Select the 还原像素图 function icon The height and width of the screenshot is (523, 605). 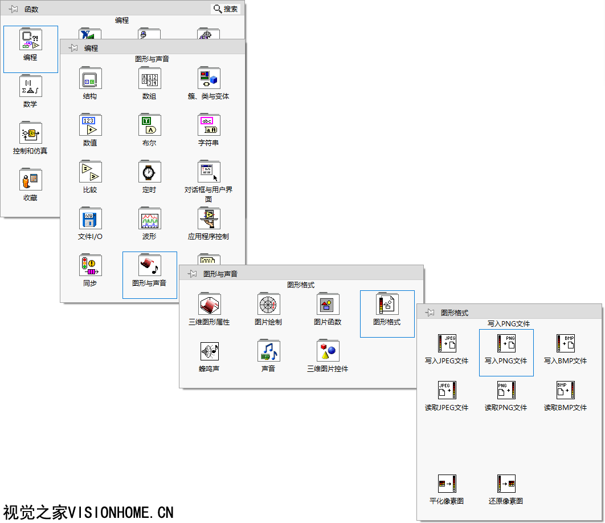(x=506, y=484)
